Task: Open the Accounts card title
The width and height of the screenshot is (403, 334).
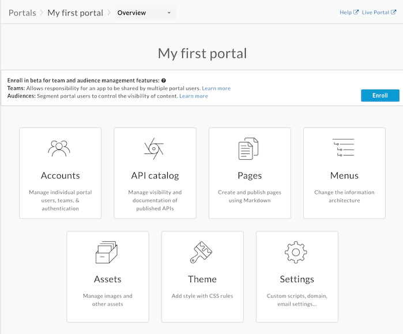Action: pyautogui.click(x=60, y=175)
